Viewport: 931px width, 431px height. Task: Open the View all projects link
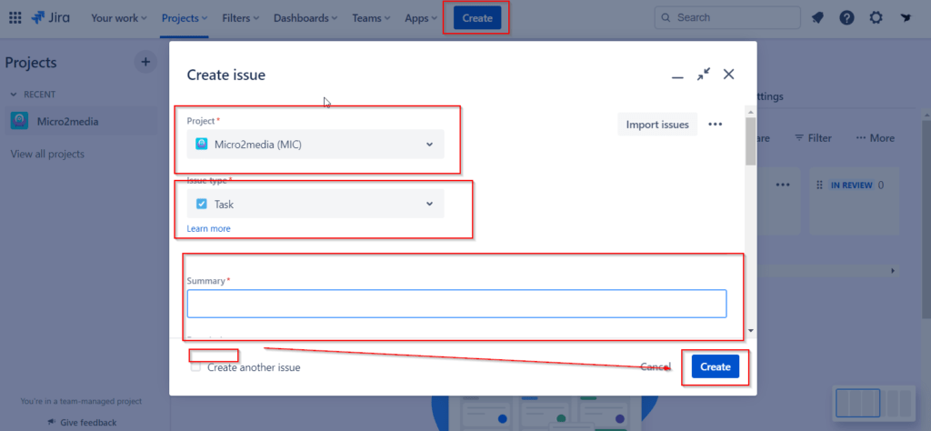pos(47,154)
